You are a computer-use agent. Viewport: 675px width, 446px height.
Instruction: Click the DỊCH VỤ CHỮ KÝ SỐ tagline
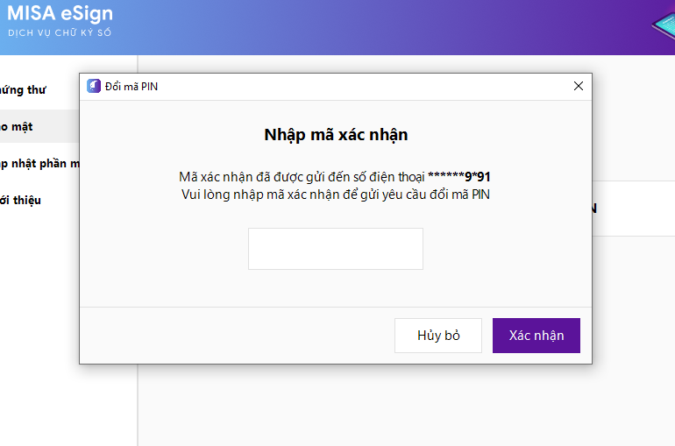coord(60,32)
